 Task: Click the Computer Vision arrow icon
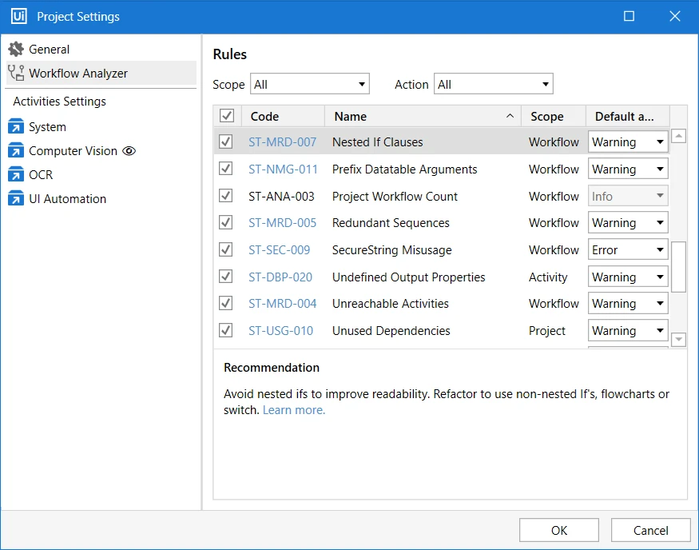pyautogui.click(x=16, y=151)
